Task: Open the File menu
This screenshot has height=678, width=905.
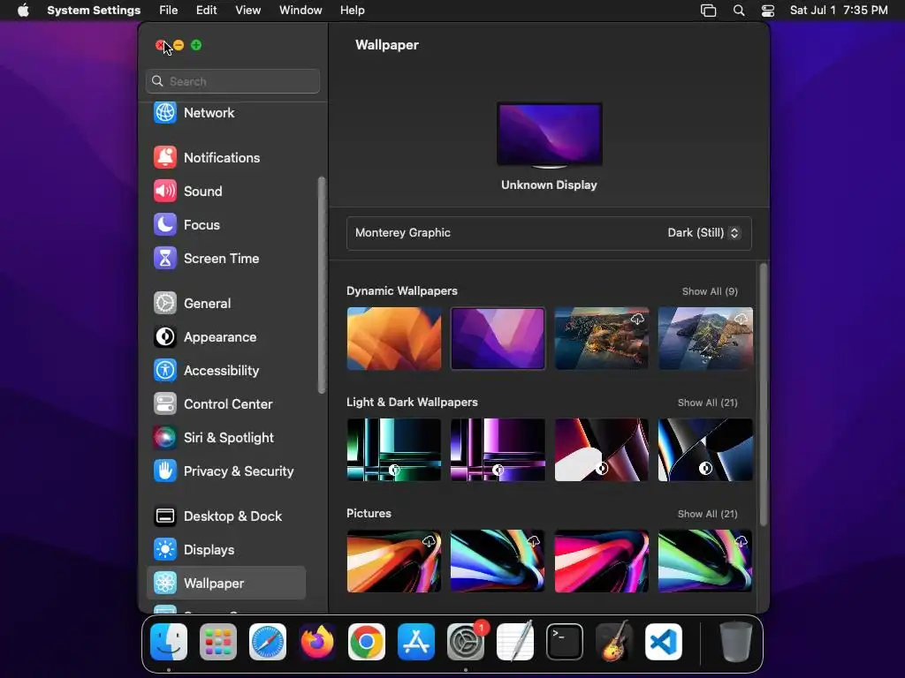Action: point(169,11)
